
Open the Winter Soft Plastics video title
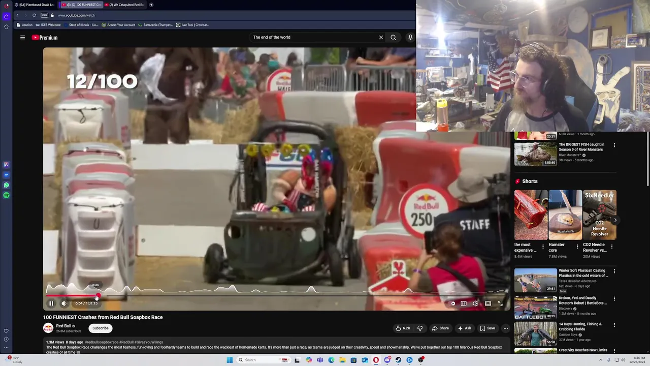583,273
